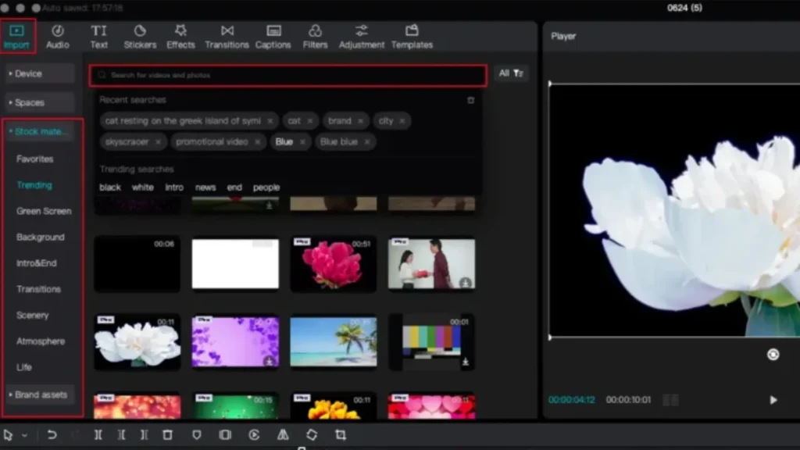Search trending term 'intro'
800x450 pixels.
coord(174,187)
